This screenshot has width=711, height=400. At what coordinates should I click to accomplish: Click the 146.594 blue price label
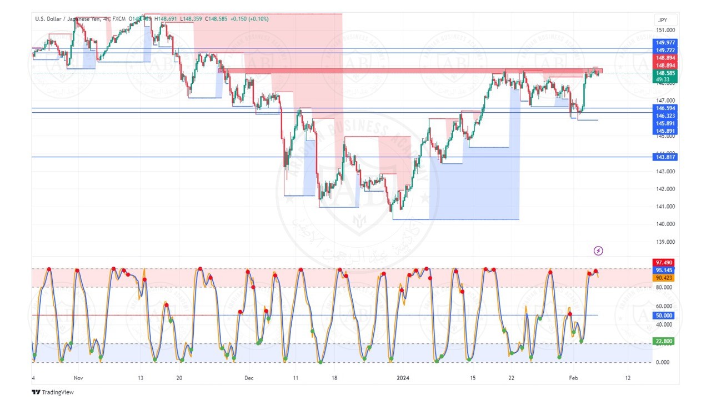(x=665, y=108)
